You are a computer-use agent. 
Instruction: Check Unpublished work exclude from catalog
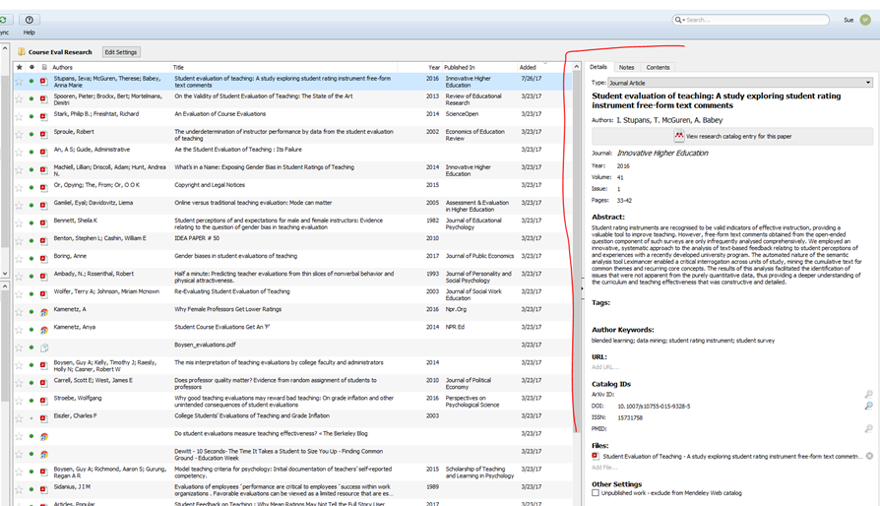[596, 493]
